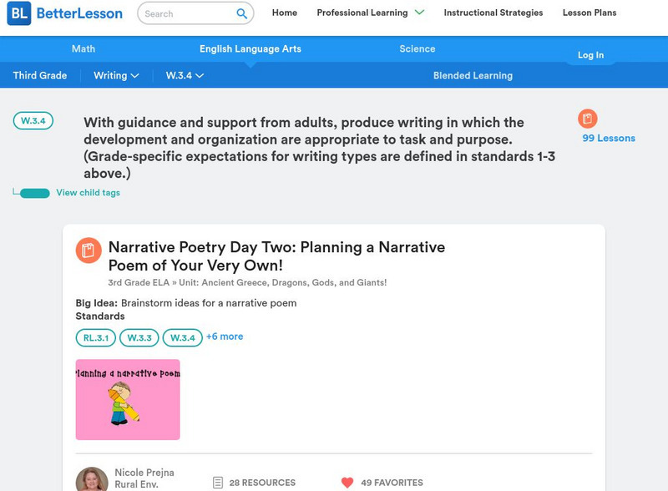The height and width of the screenshot is (491, 668).
Task: Toggle the View child tags switch
Action: pyautogui.click(x=34, y=193)
